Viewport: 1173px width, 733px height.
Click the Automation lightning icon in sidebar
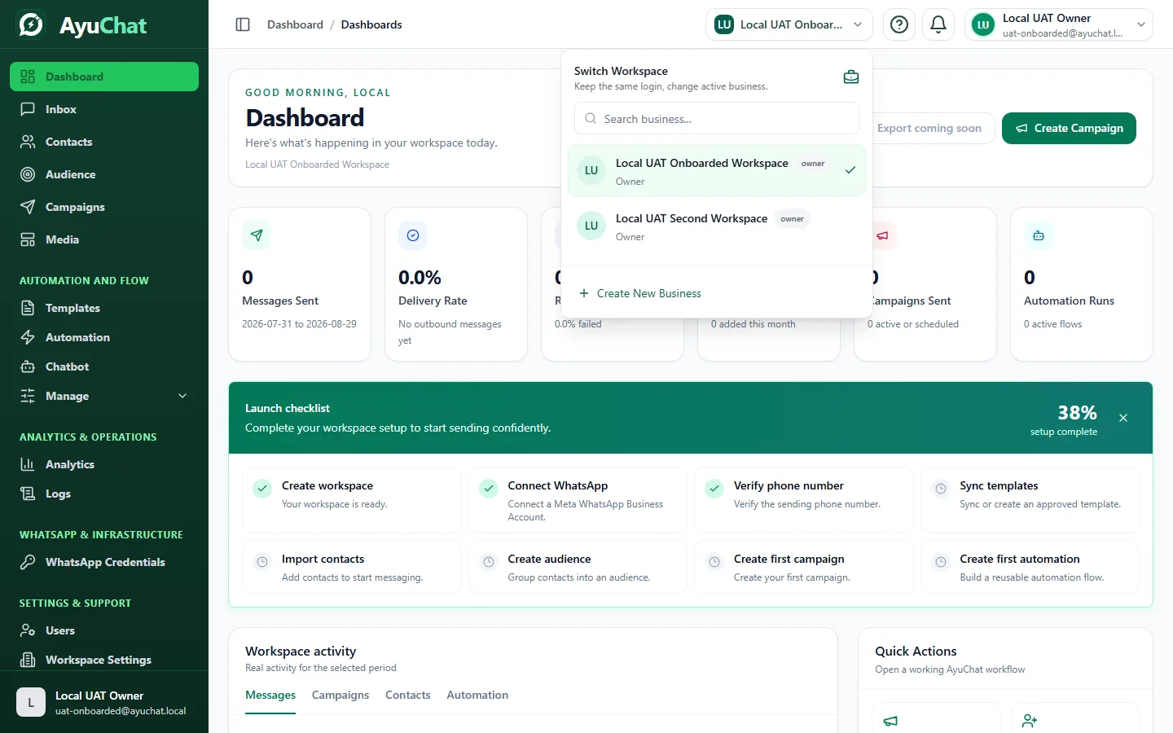(x=28, y=337)
